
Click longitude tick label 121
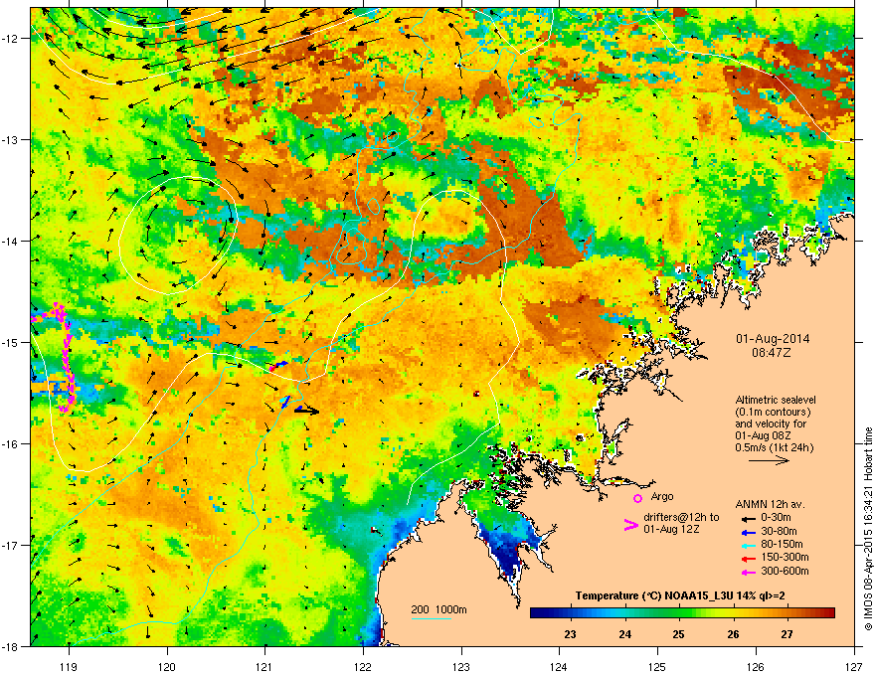coord(264,666)
